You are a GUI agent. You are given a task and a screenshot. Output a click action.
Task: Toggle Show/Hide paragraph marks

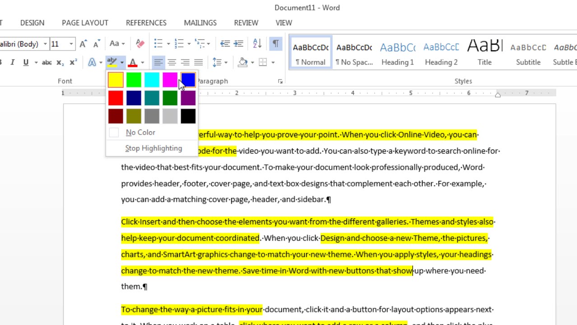click(275, 44)
